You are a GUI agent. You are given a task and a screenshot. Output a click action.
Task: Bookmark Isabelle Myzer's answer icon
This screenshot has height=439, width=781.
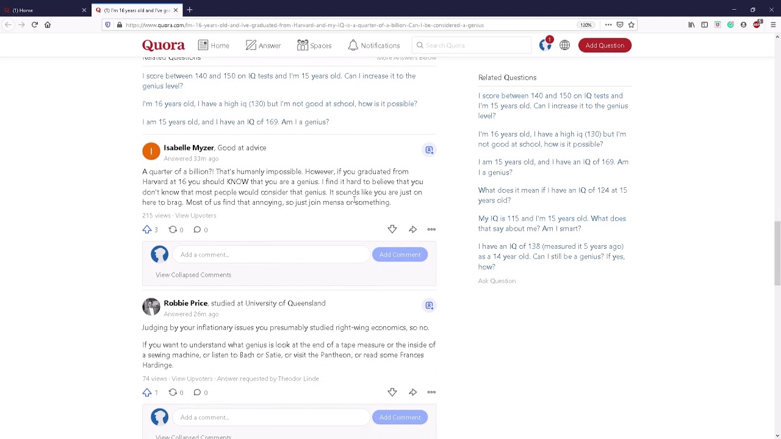[429, 149]
